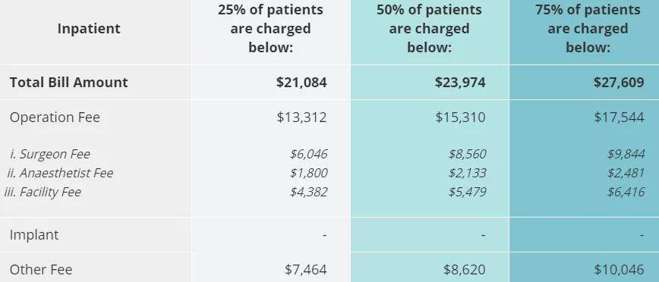Screen dimensions: 659x282
Task: Click the Implant row label
Action: [34, 234]
